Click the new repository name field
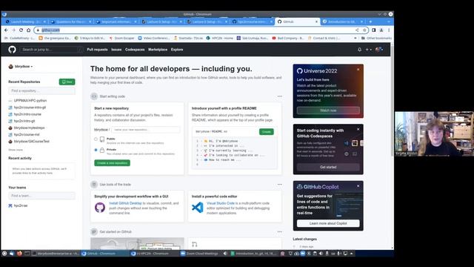Viewport: 474px width, 267px height. [145, 130]
